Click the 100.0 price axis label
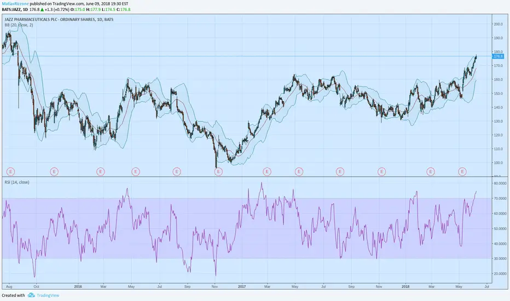 (499, 163)
